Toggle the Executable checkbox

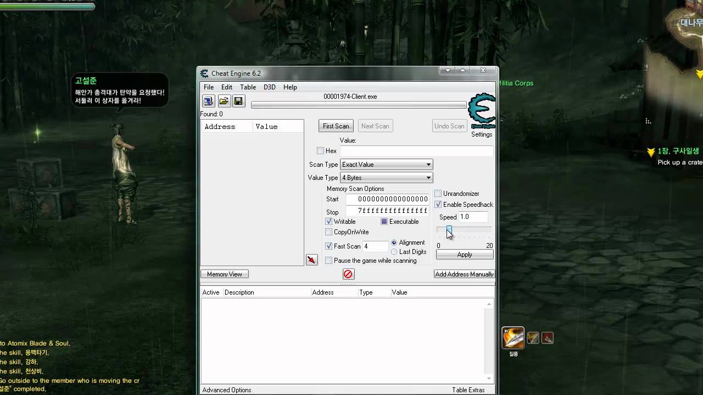pos(384,222)
